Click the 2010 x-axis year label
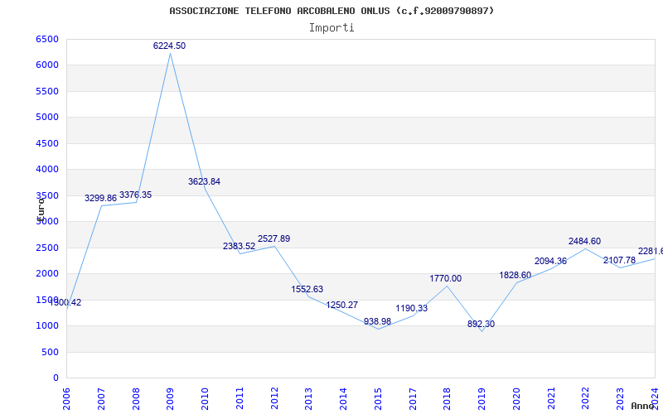The height and width of the screenshot is (414, 663). pyautogui.click(x=205, y=399)
